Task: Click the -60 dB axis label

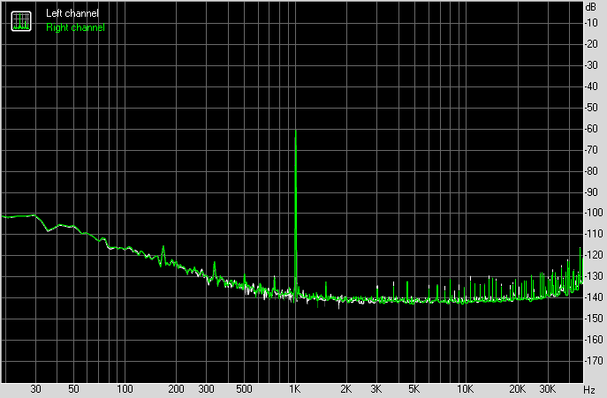Action: coord(590,129)
